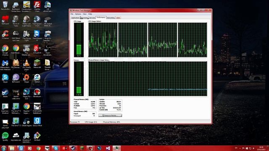Select the Construction Simulator desktop icon
The image size is (269, 151).
[26, 7]
